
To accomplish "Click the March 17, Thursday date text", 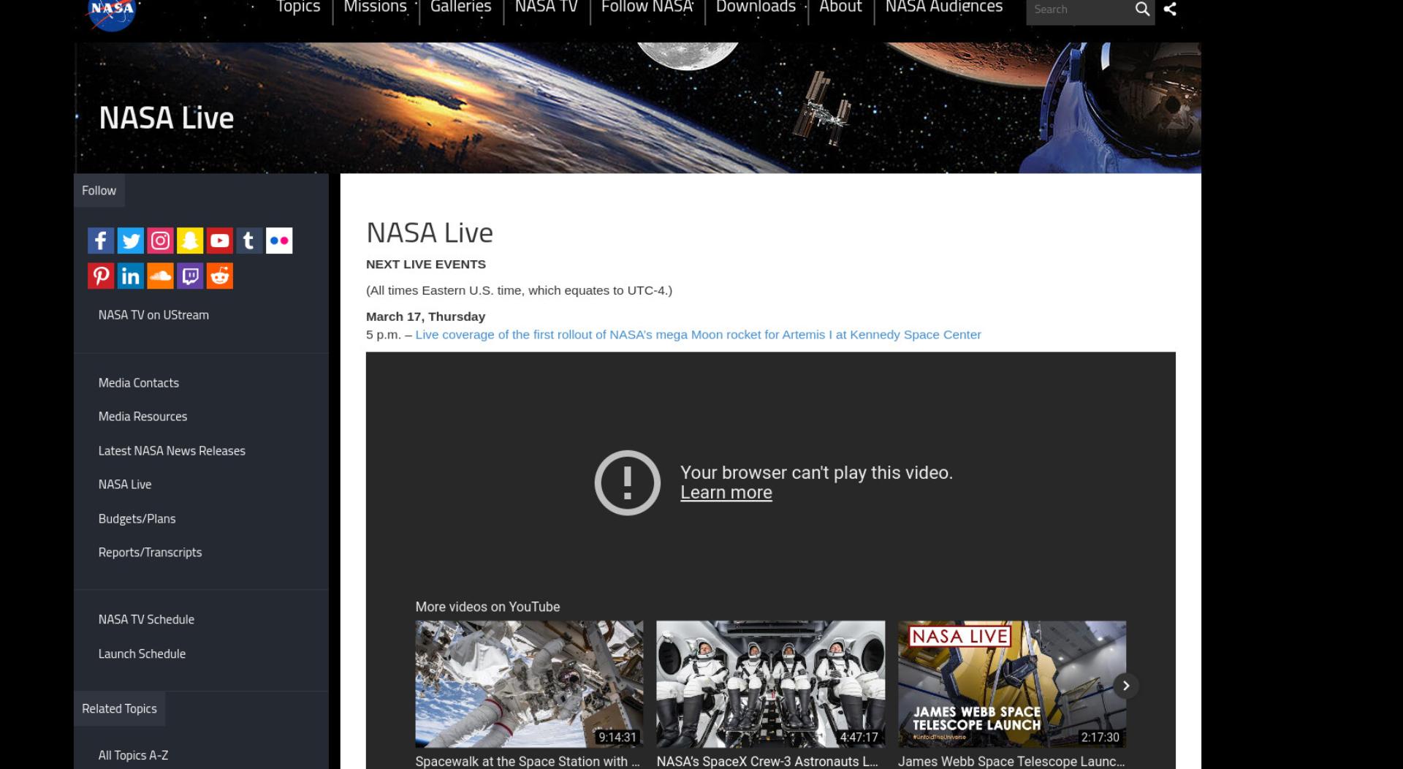I will click(425, 317).
